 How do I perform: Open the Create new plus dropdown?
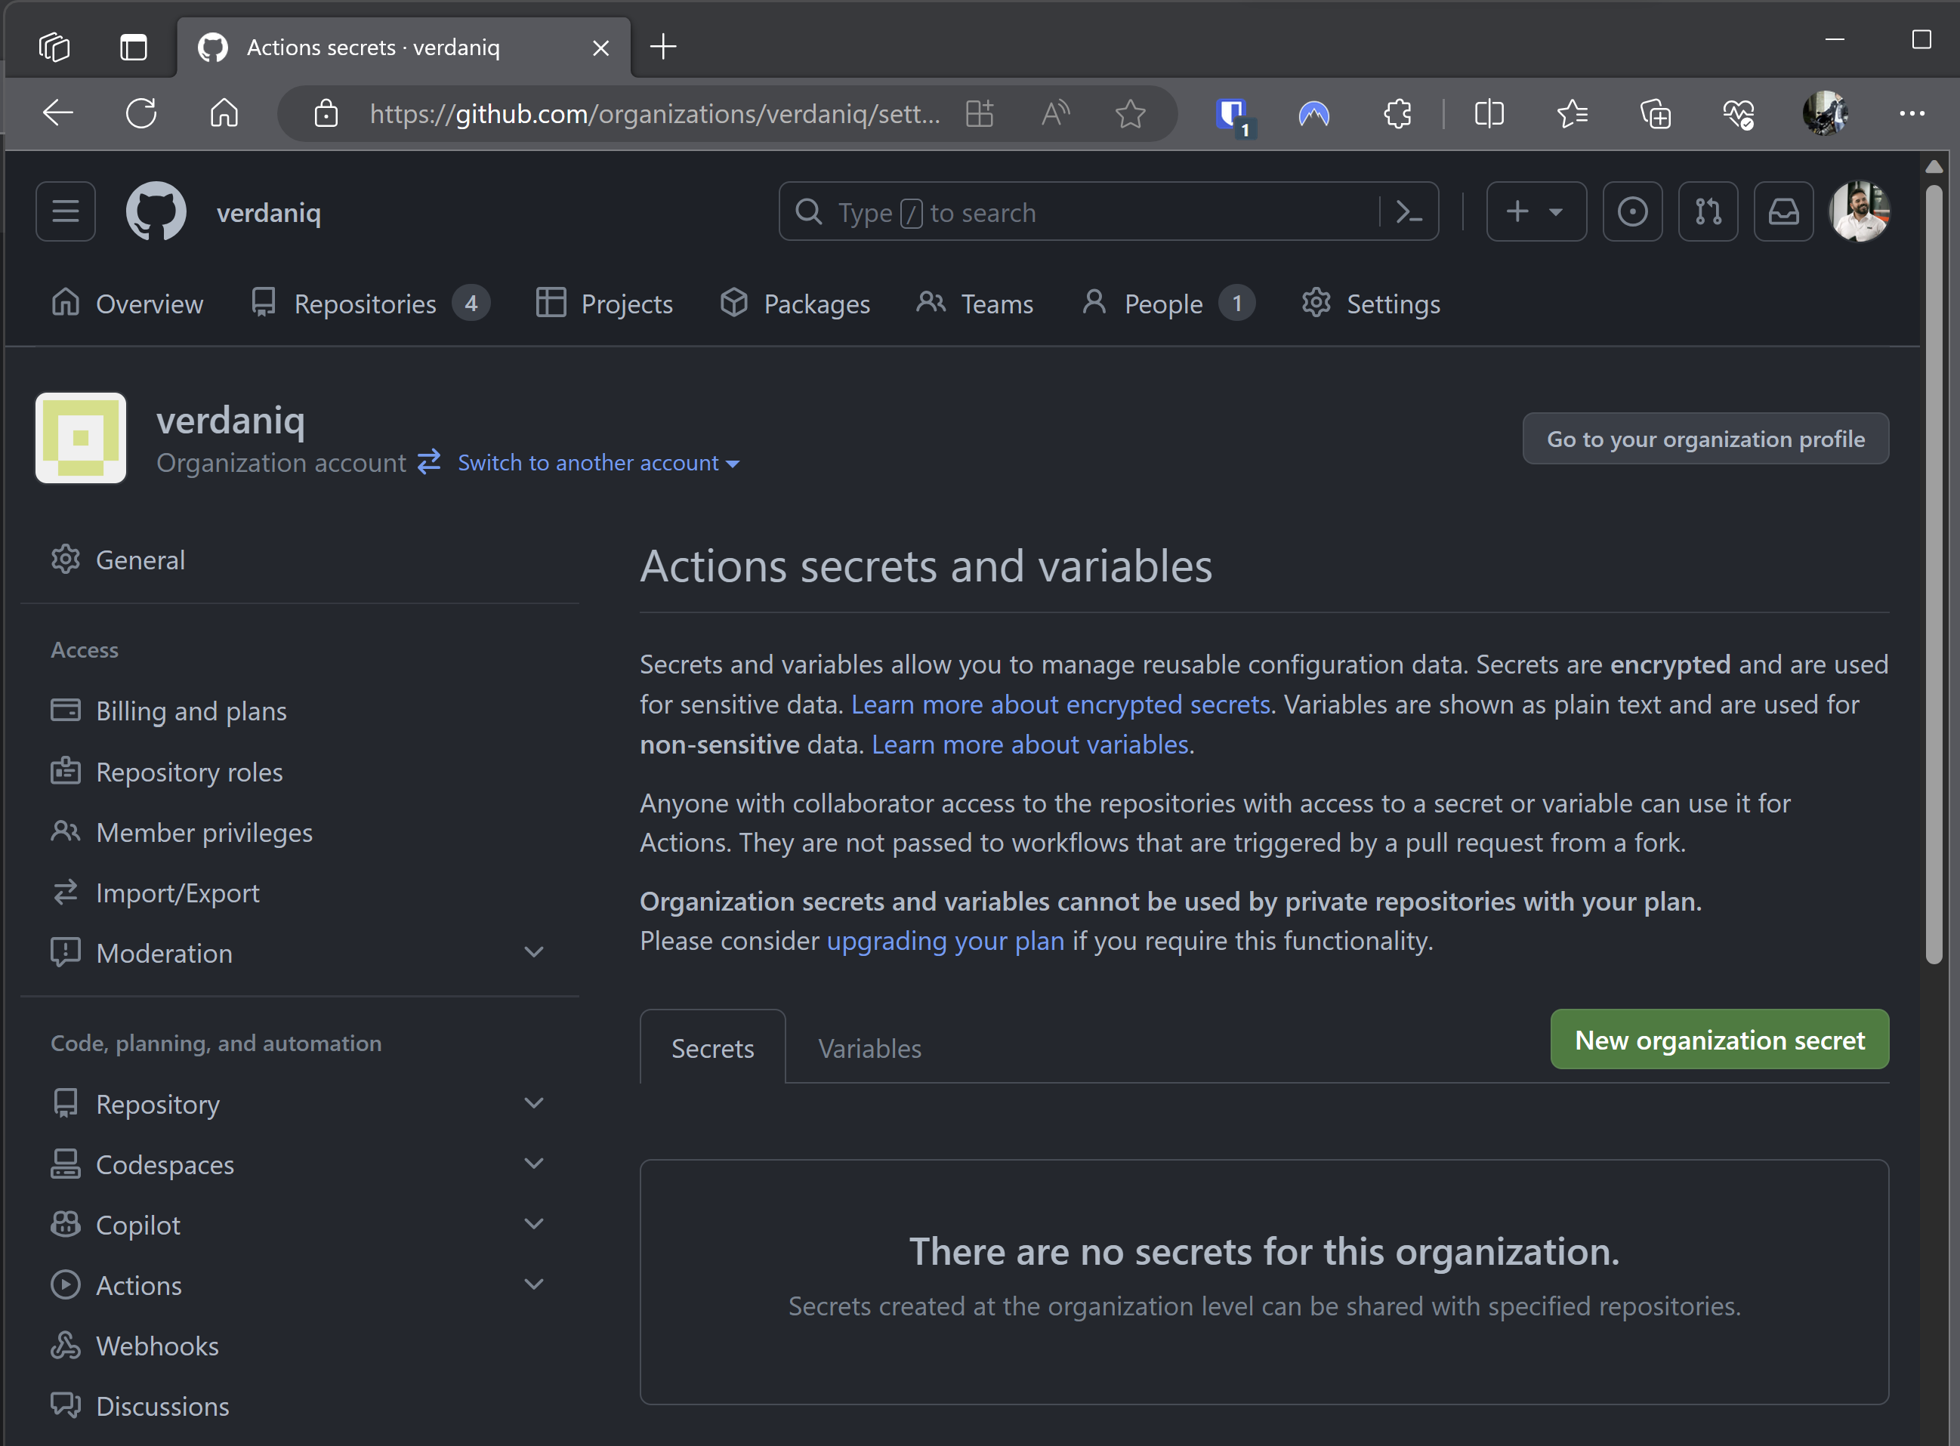coord(1536,212)
